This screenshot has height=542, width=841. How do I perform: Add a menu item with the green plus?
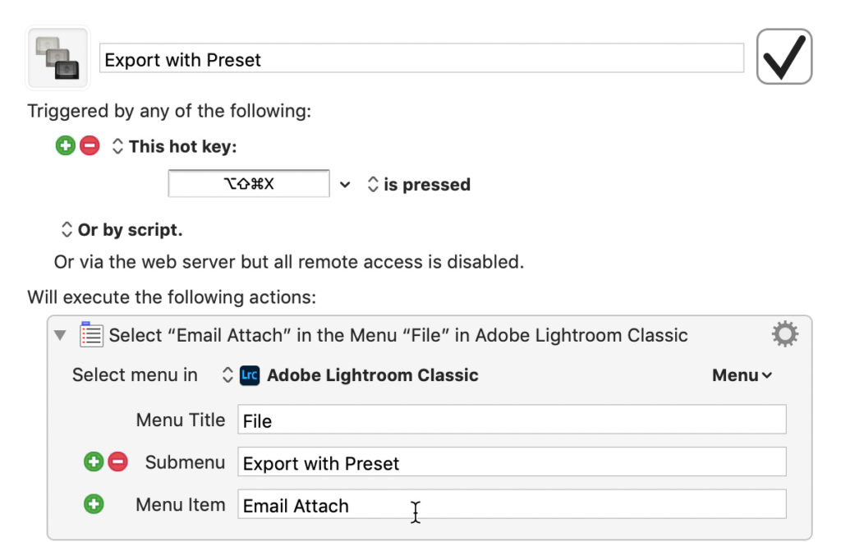(x=94, y=504)
